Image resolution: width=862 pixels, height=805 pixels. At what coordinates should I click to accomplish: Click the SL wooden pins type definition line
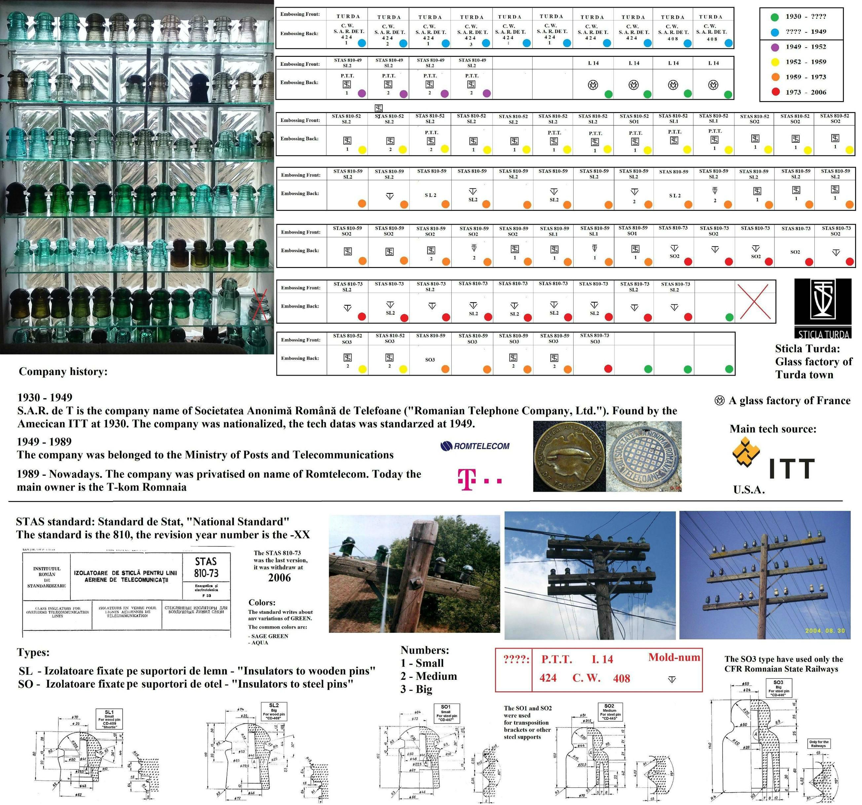197,671
